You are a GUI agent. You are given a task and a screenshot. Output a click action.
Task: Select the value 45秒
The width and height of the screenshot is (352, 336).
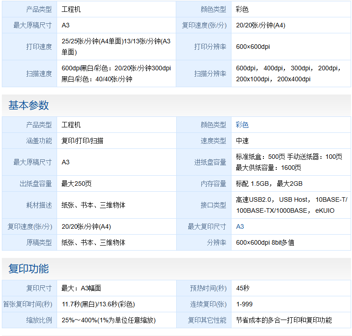pyautogui.click(x=243, y=288)
